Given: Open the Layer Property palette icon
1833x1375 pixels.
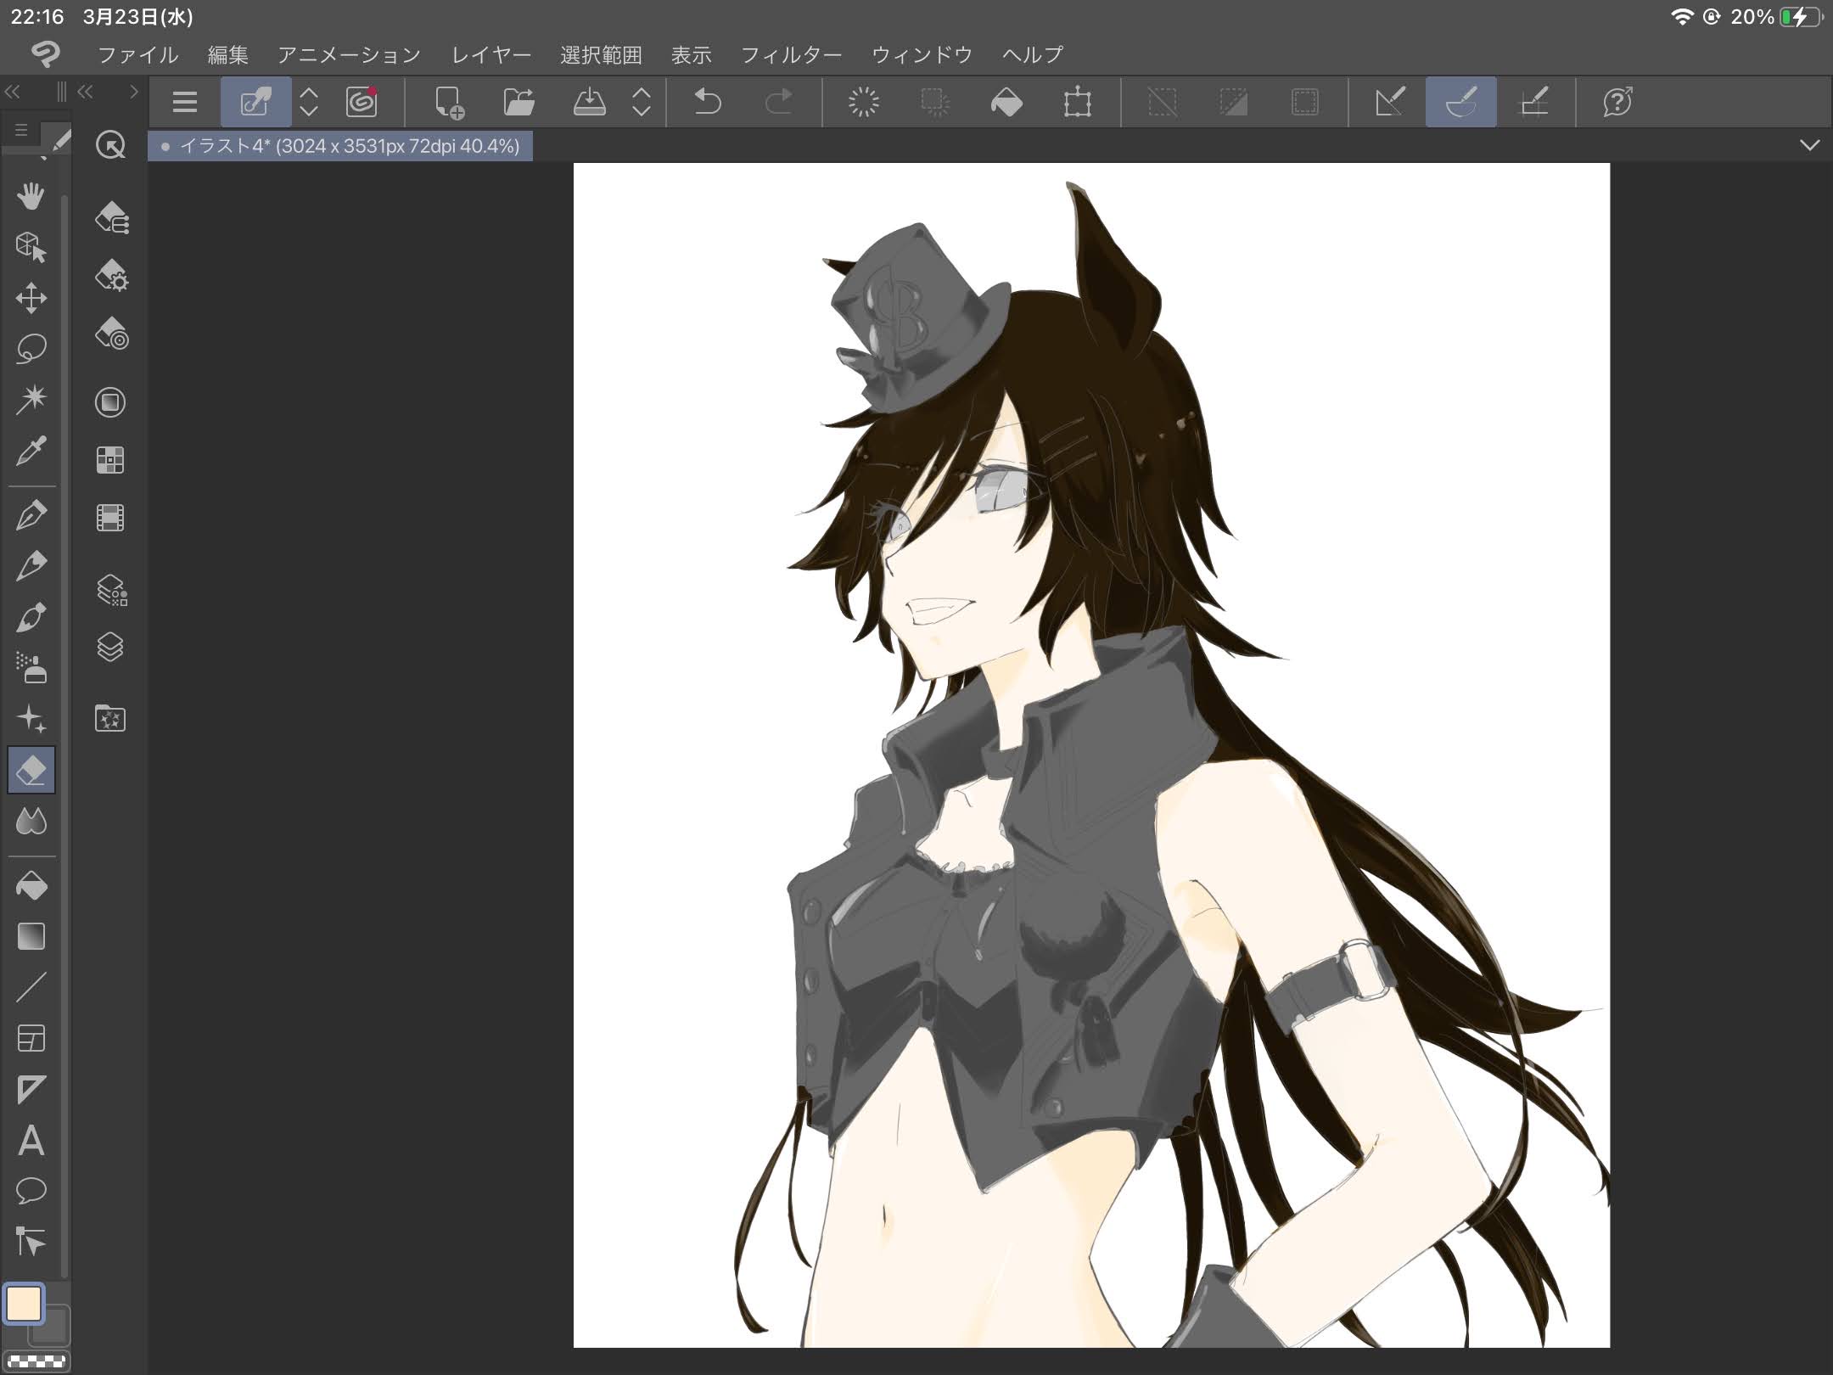Looking at the screenshot, I should pos(110,590).
